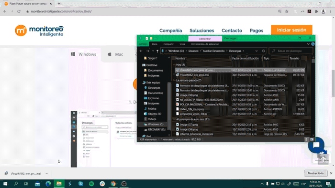Open Objetos 3D in navigation pane
This screenshot has width=335, height=188.
[153, 114]
